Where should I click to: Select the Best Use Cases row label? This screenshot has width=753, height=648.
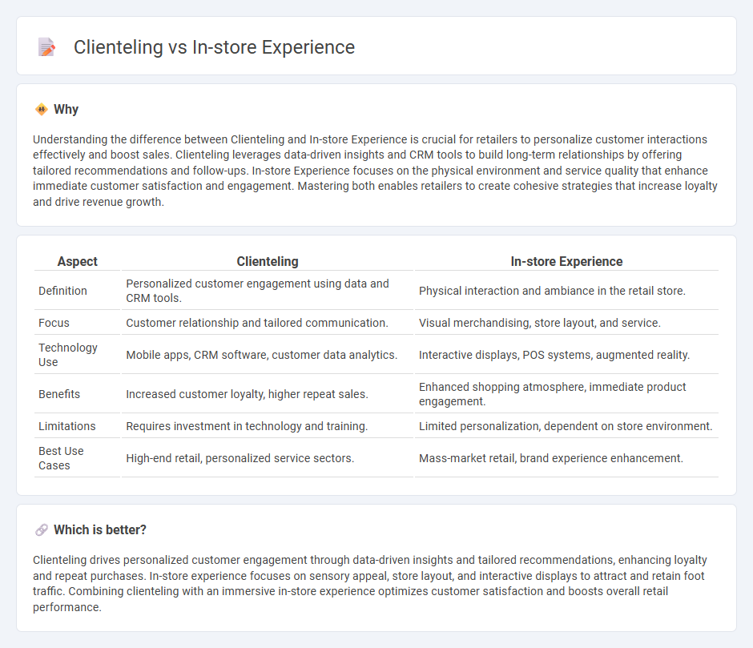(61, 458)
